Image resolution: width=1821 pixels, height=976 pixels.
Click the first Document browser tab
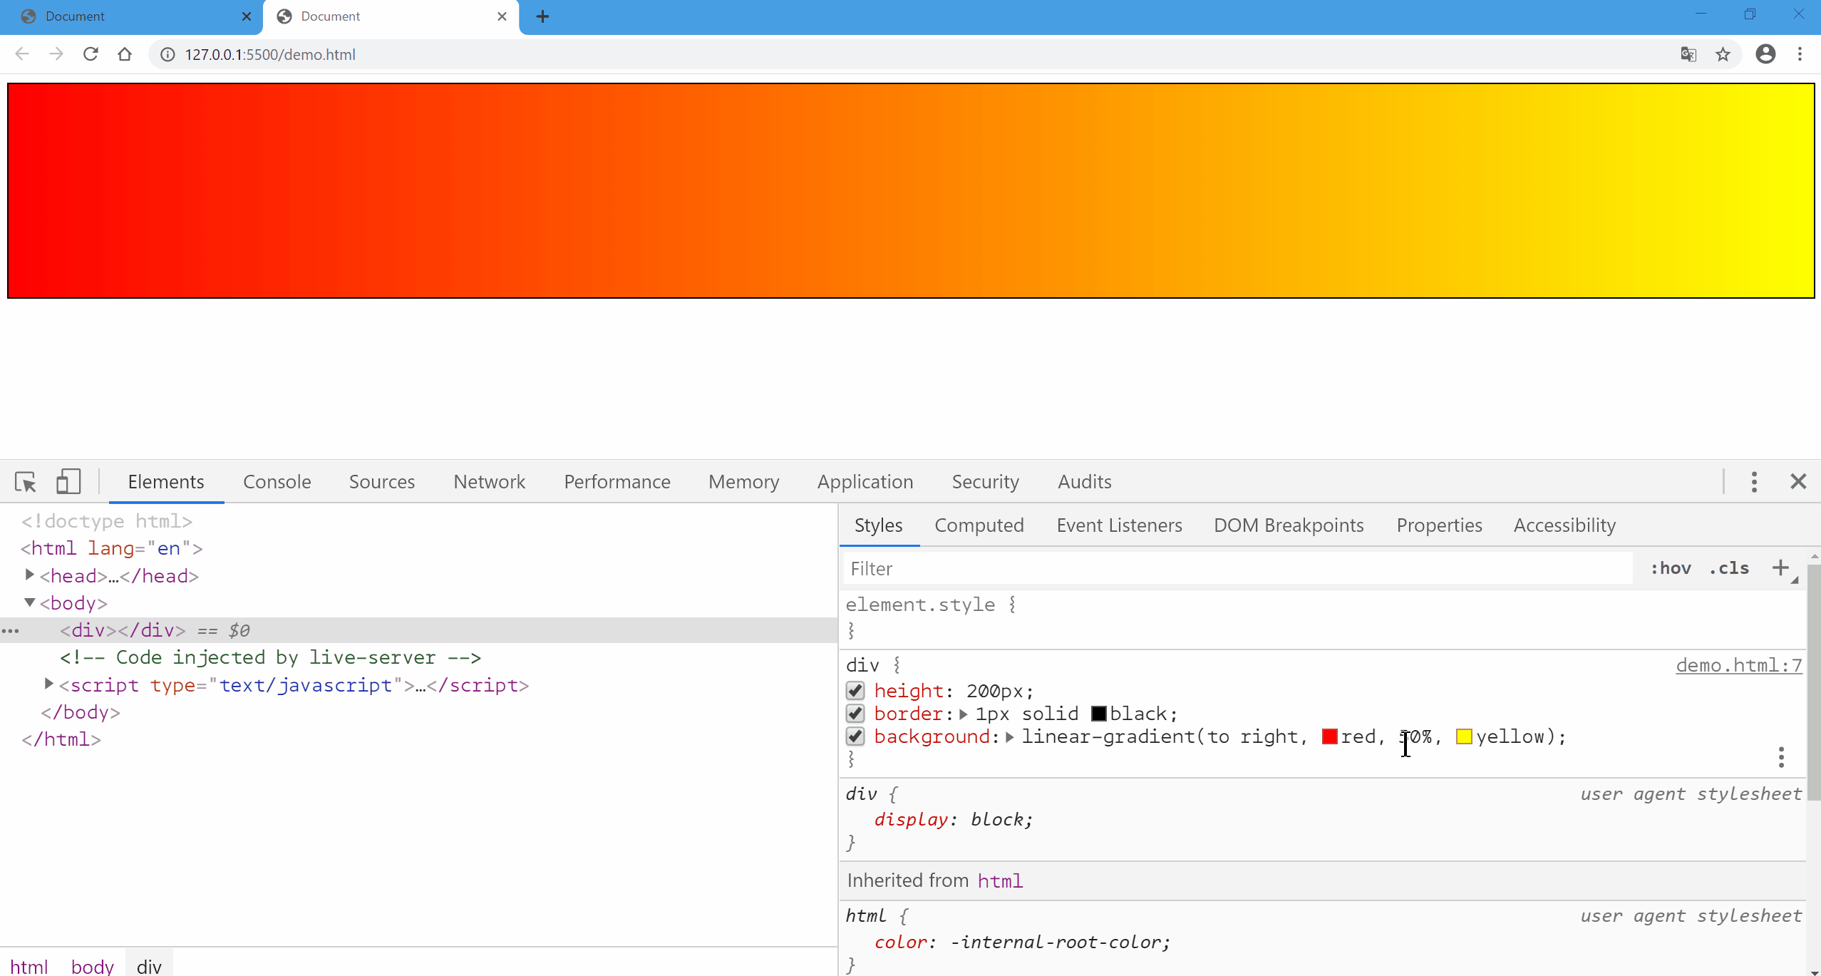tap(132, 16)
